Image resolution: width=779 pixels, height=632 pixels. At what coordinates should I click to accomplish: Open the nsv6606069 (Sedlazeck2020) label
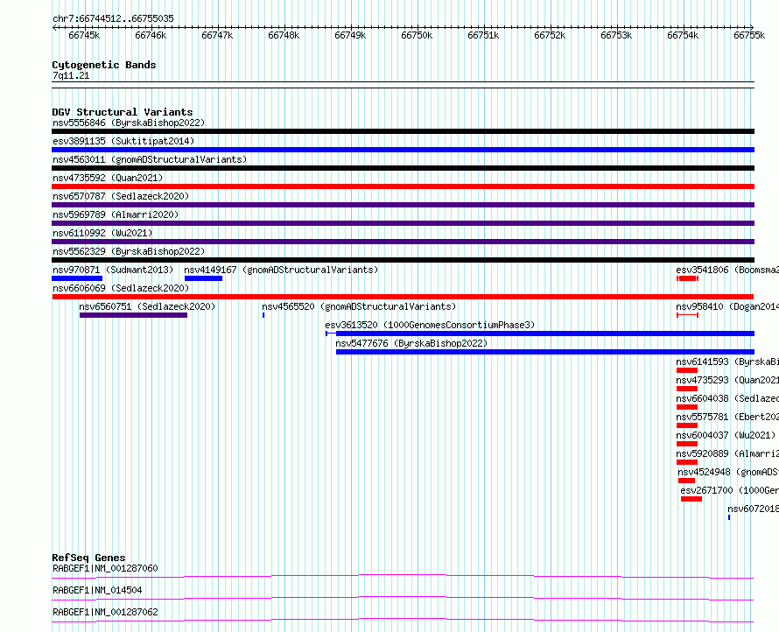click(121, 288)
